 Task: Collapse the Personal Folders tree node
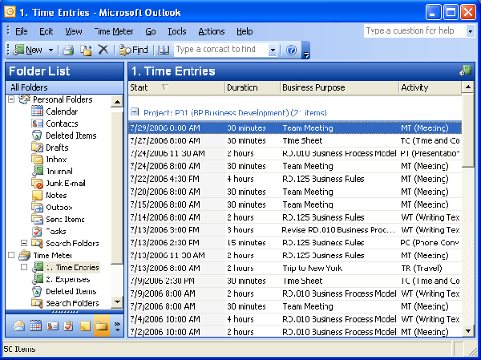coord(11,99)
